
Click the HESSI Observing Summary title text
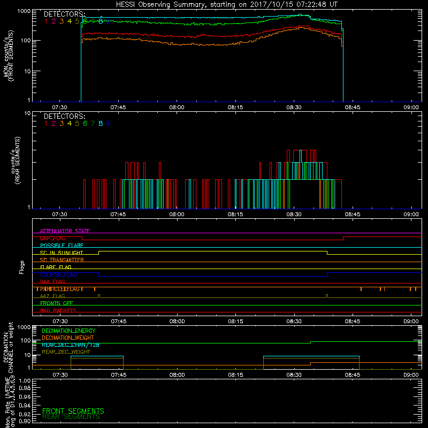tap(226, 4)
